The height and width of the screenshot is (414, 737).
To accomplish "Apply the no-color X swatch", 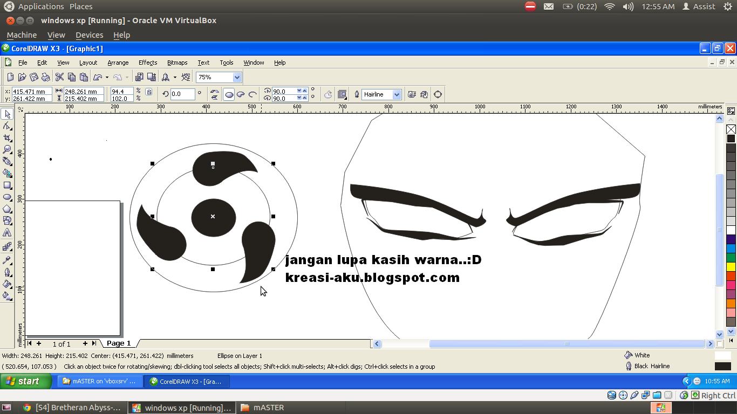I will tap(731, 129).
